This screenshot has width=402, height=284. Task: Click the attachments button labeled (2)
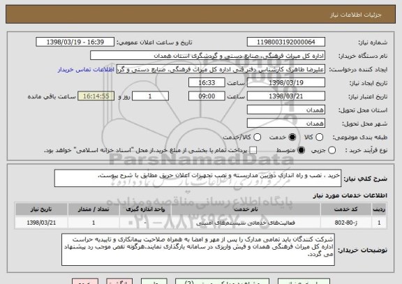222,282
